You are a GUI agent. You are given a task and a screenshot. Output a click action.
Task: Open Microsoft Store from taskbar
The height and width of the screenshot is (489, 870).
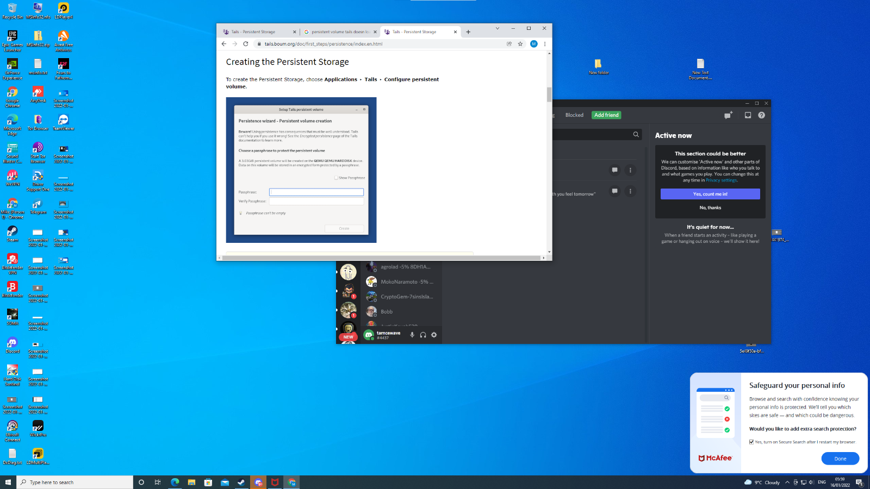(208, 482)
